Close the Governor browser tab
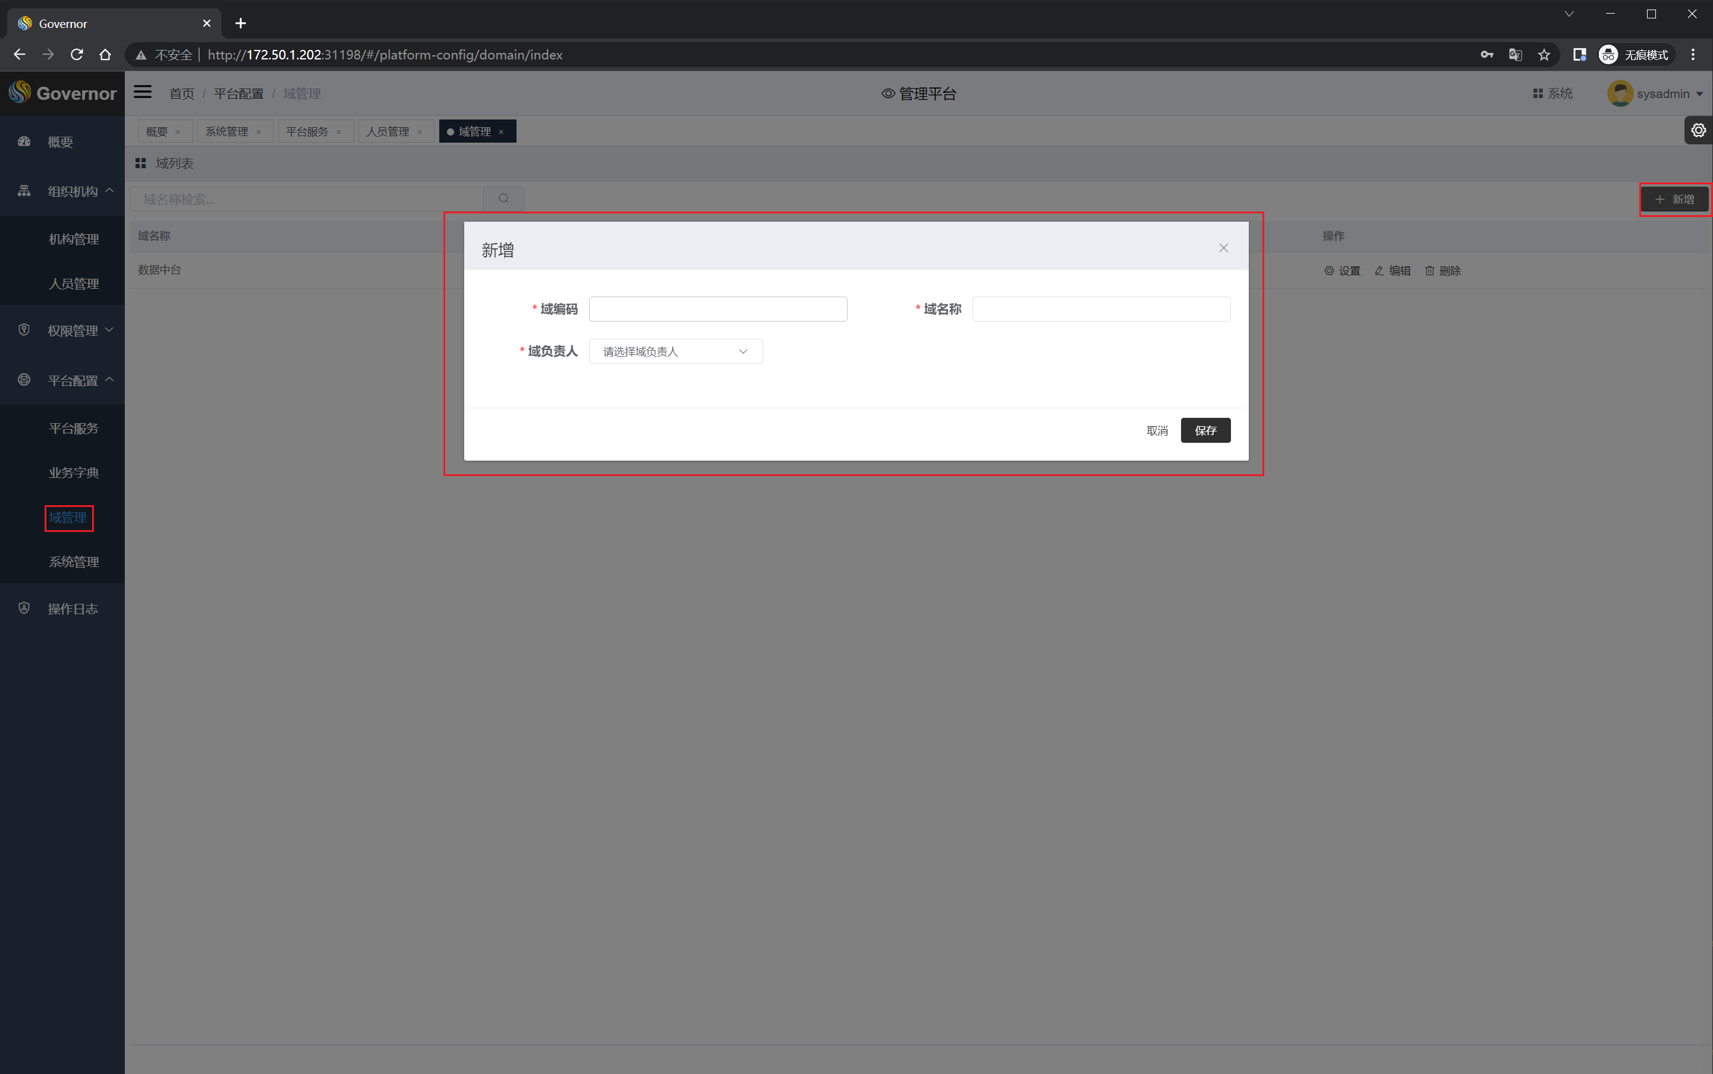The image size is (1713, 1074). (x=207, y=23)
